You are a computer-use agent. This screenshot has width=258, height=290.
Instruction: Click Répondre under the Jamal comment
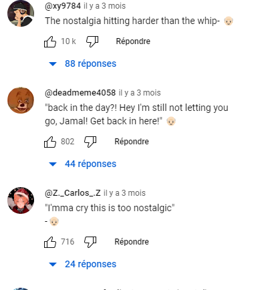coord(132,142)
